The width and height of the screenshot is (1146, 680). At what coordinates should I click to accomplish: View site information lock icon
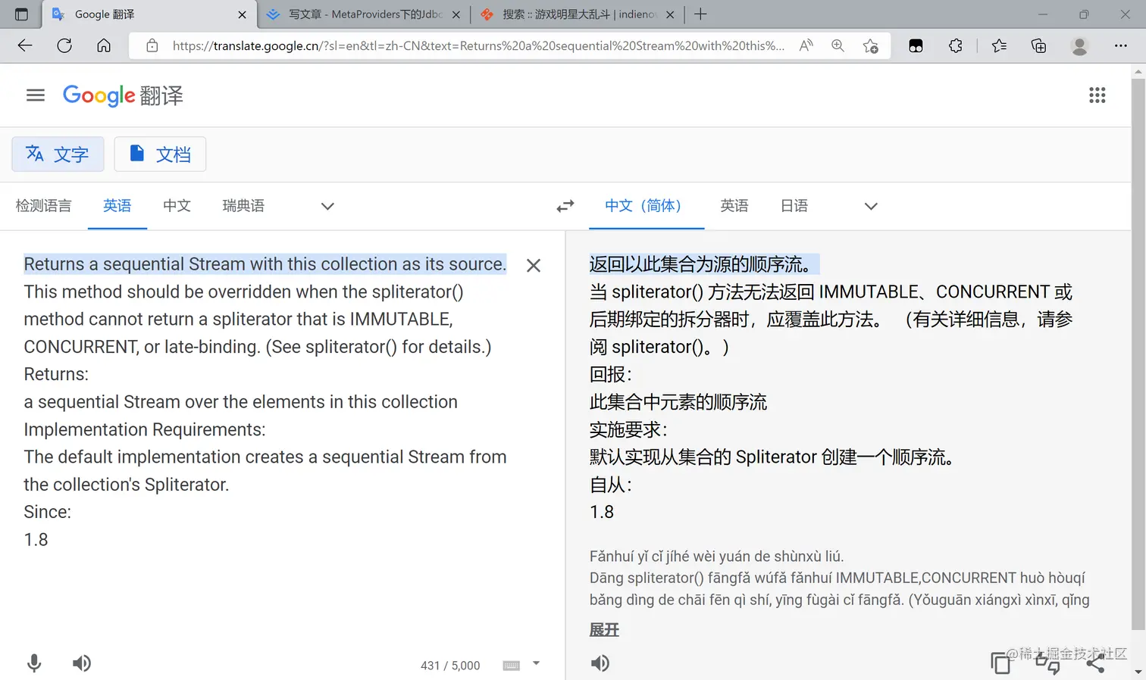(152, 45)
